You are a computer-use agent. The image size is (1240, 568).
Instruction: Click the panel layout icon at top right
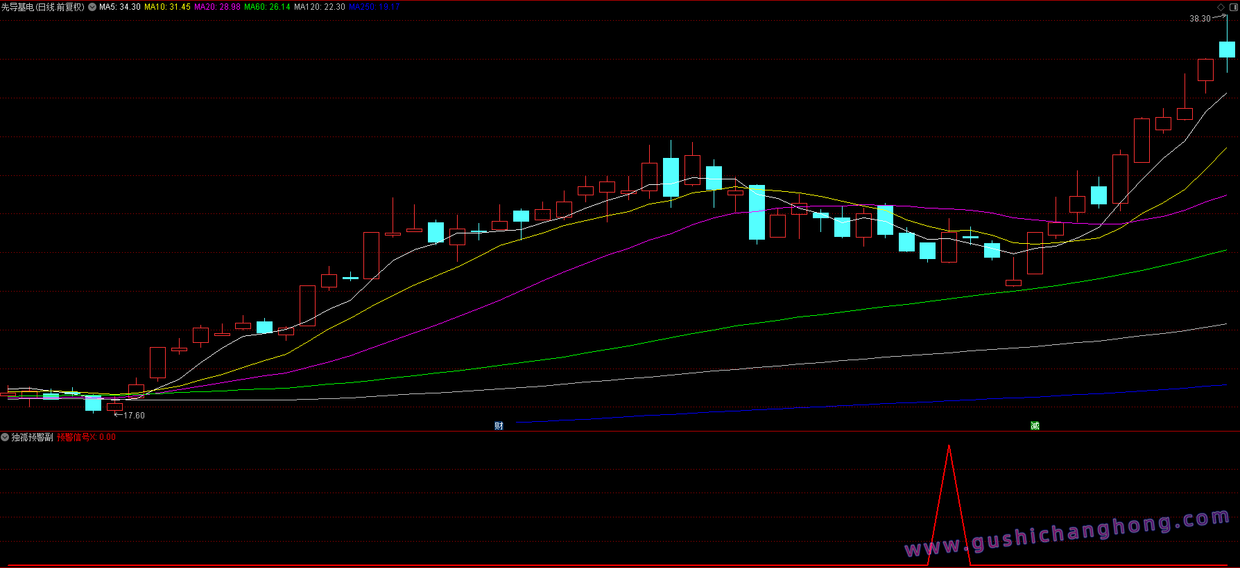pyautogui.click(x=1234, y=7)
